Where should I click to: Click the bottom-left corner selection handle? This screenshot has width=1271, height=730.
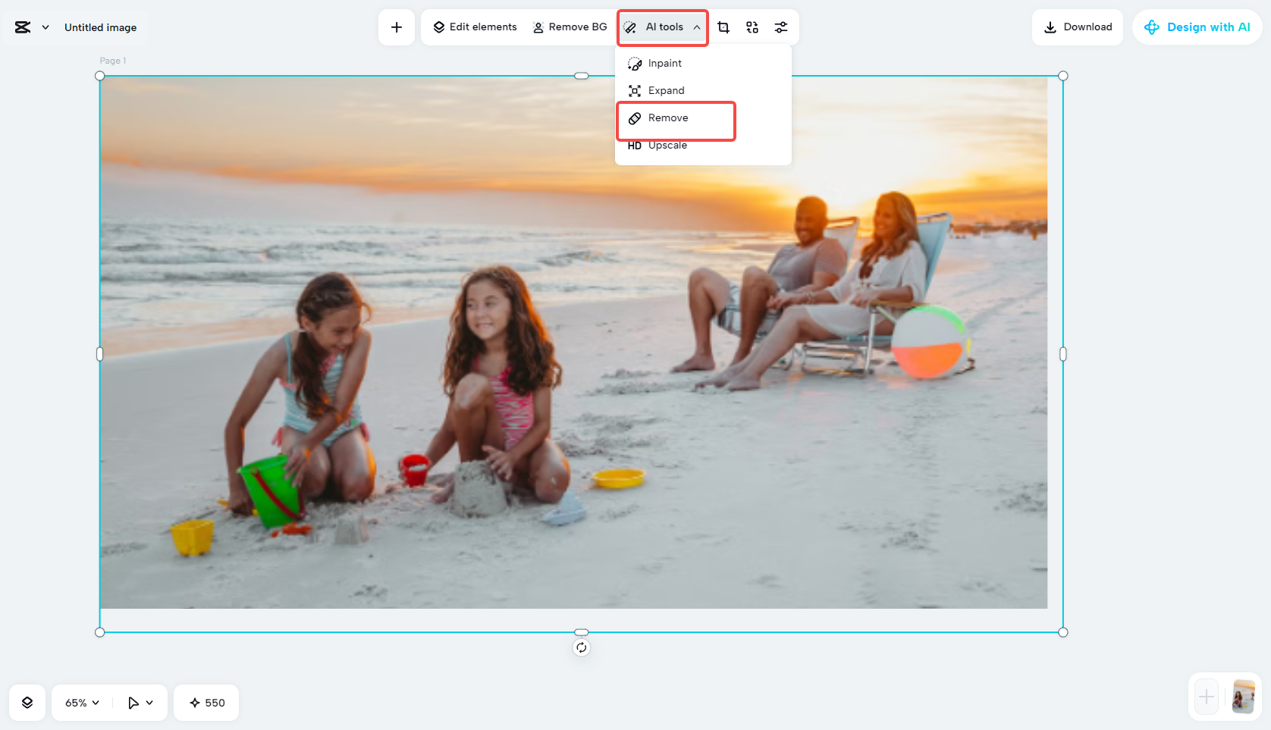[100, 632]
